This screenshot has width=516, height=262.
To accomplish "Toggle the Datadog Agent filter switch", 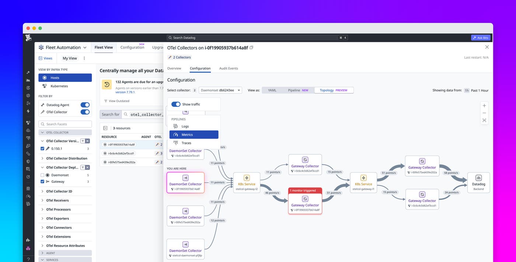I will pos(85,105).
